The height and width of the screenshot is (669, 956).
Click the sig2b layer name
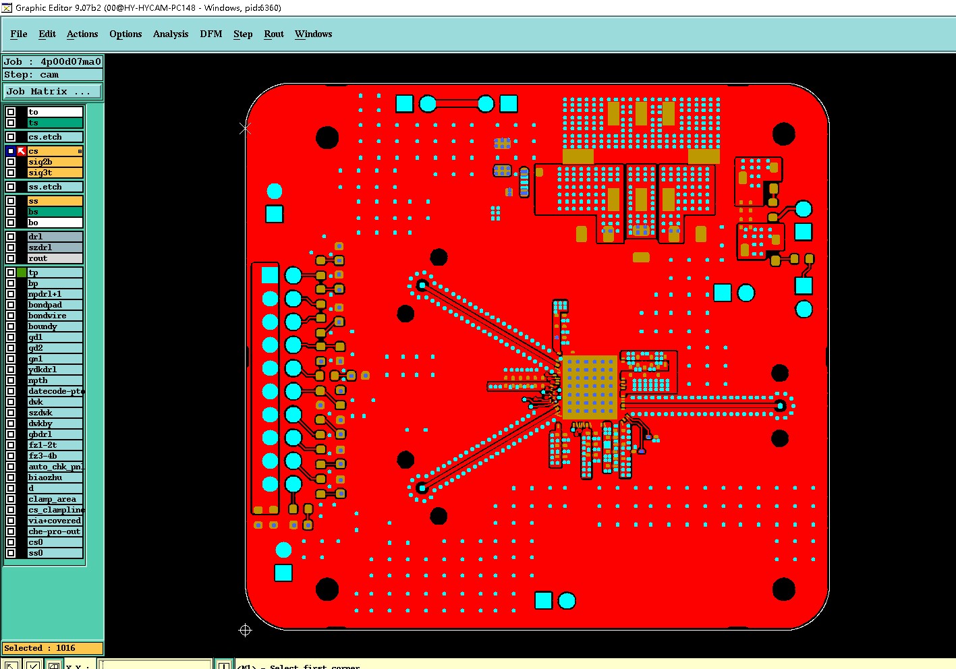pyautogui.click(x=55, y=162)
